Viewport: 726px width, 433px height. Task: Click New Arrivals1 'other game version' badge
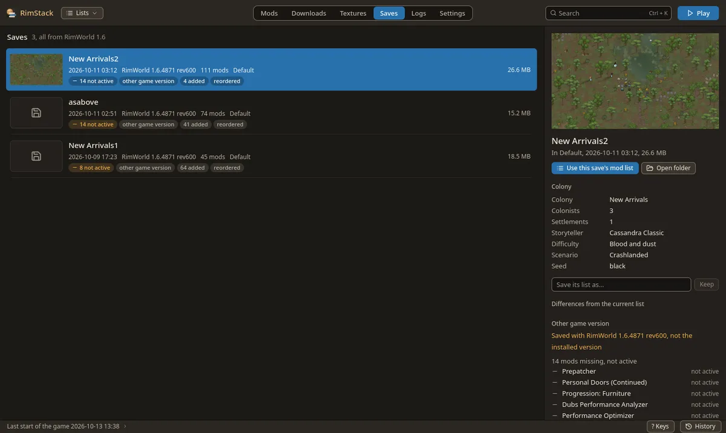click(145, 168)
